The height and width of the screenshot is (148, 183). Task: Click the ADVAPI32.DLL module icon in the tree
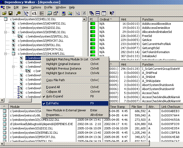pyautogui.click(x=13, y=23)
